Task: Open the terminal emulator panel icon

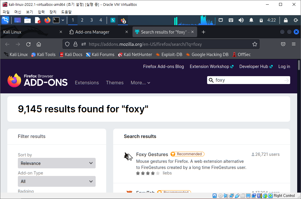Action: click(56, 20)
